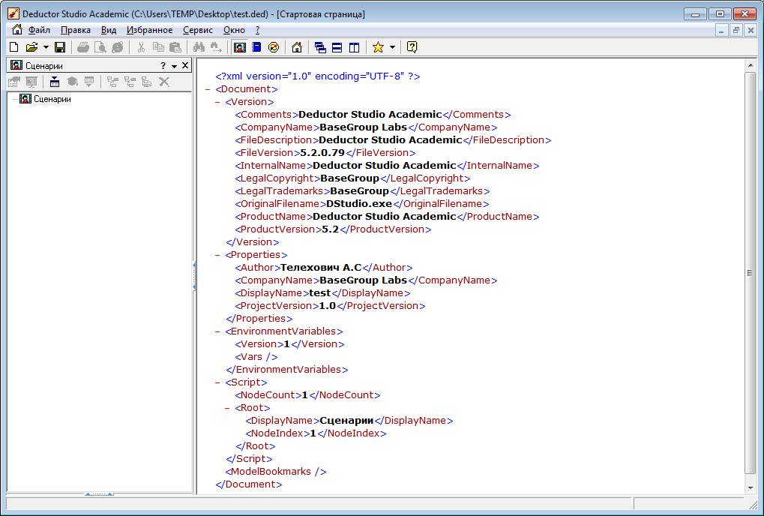Tile windows horizontally toolbar icon
The width and height of the screenshot is (764, 516).
coord(337,47)
